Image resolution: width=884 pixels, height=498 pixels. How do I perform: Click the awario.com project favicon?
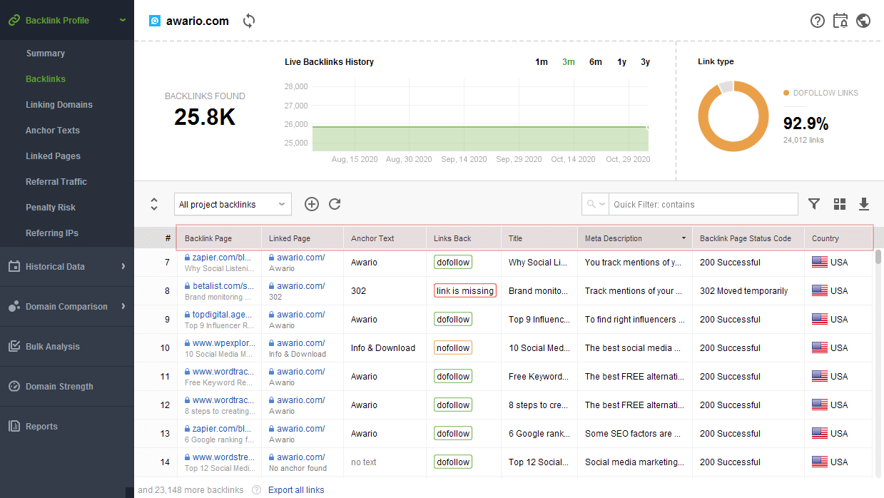pyautogui.click(x=155, y=21)
